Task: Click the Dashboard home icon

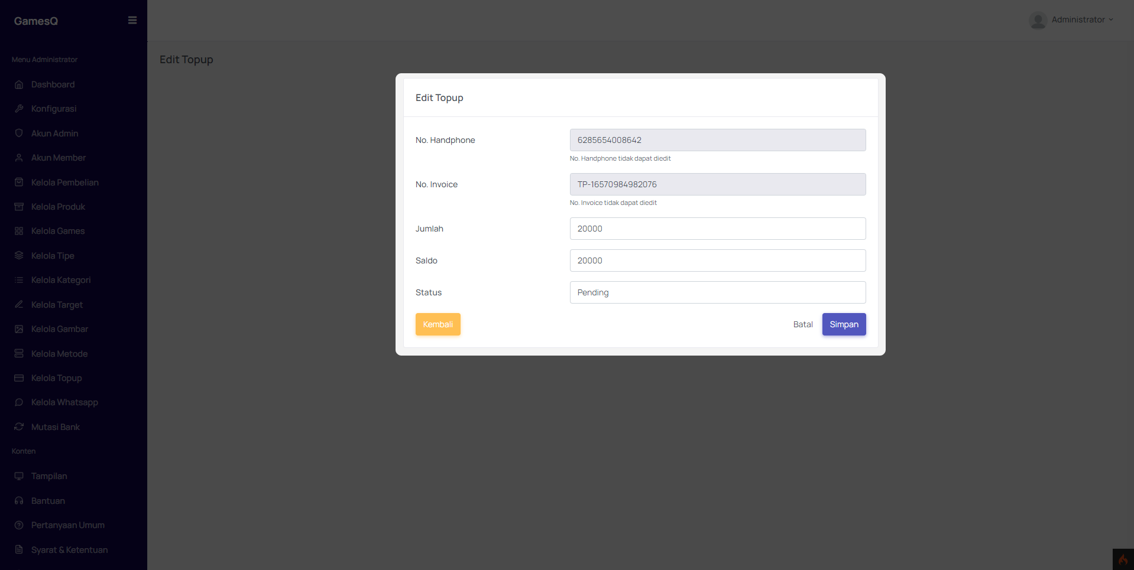Action: 19,84
